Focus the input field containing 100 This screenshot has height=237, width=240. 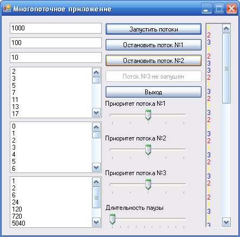pyautogui.click(x=56, y=43)
